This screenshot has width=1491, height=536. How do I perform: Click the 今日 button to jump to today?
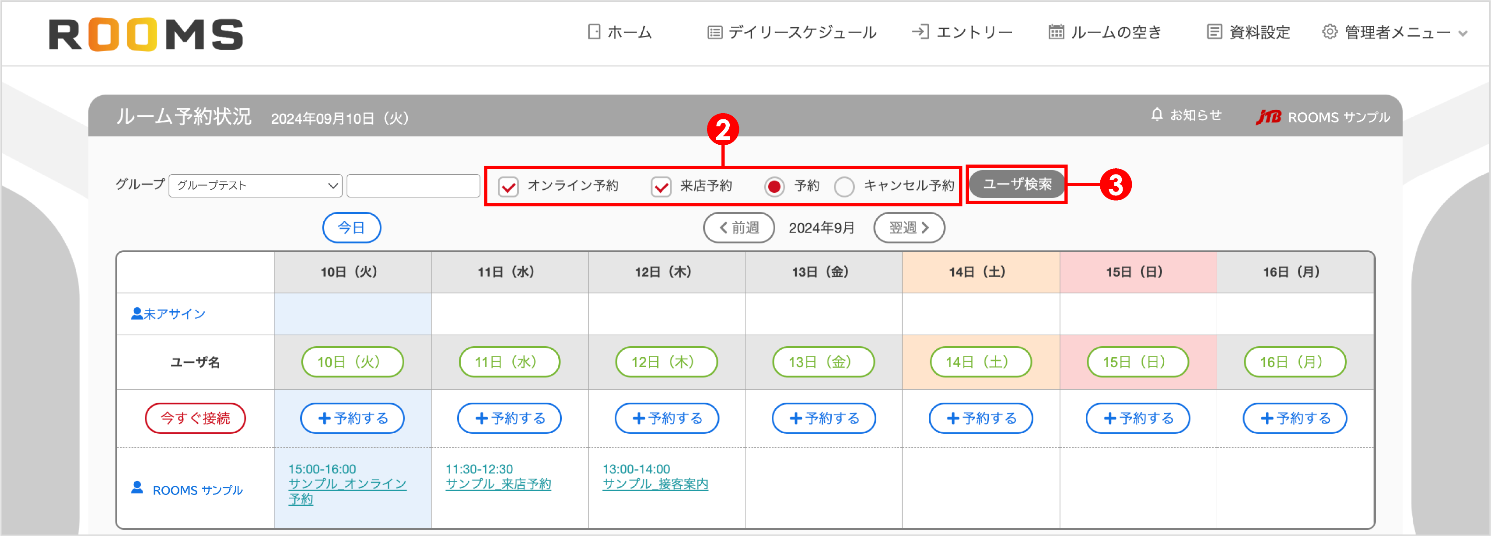(351, 227)
